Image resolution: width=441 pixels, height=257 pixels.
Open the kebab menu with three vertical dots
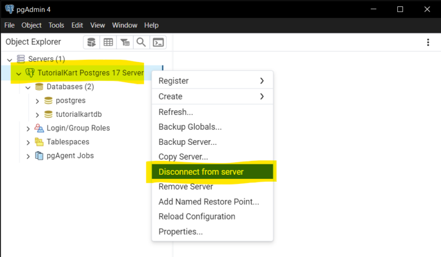click(428, 42)
